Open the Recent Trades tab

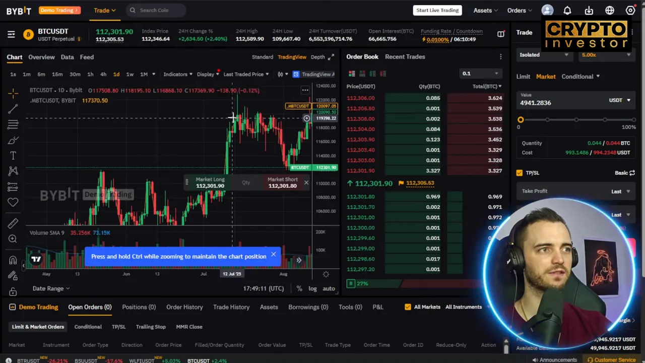[x=405, y=56]
